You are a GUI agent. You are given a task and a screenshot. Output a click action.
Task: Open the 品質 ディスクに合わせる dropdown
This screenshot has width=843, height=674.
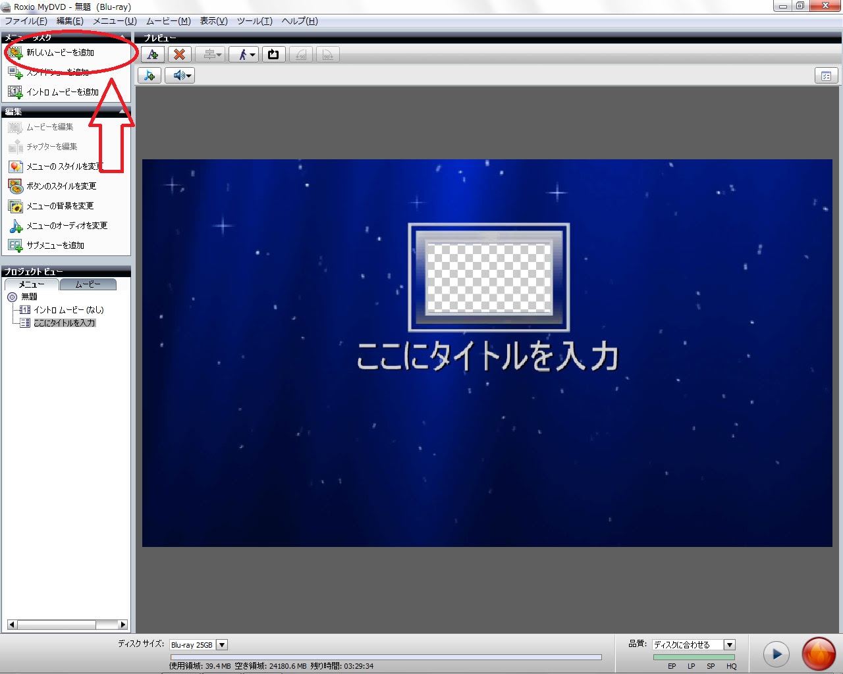[729, 644]
